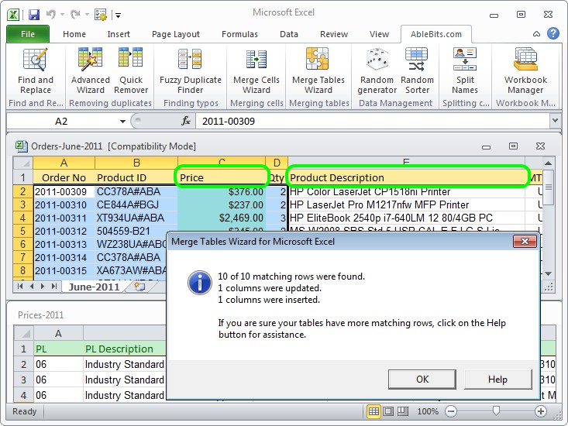The height and width of the screenshot is (426, 568).
Task: Select all cells in Orders-June-2011 sheet
Action: (x=23, y=163)
